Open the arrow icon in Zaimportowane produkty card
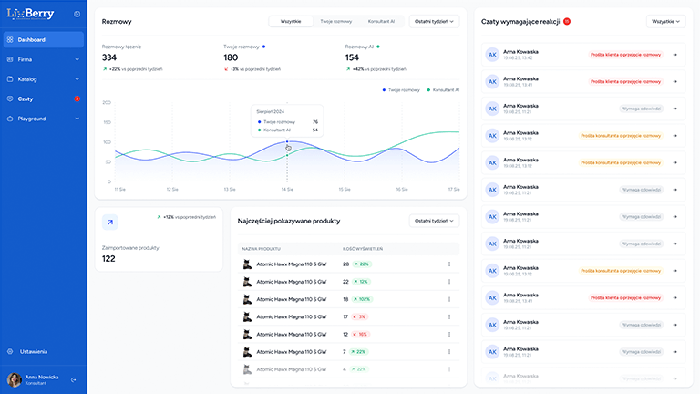This screenshot has height=394, width=700. pyautogui.click(x=110, y=222)
